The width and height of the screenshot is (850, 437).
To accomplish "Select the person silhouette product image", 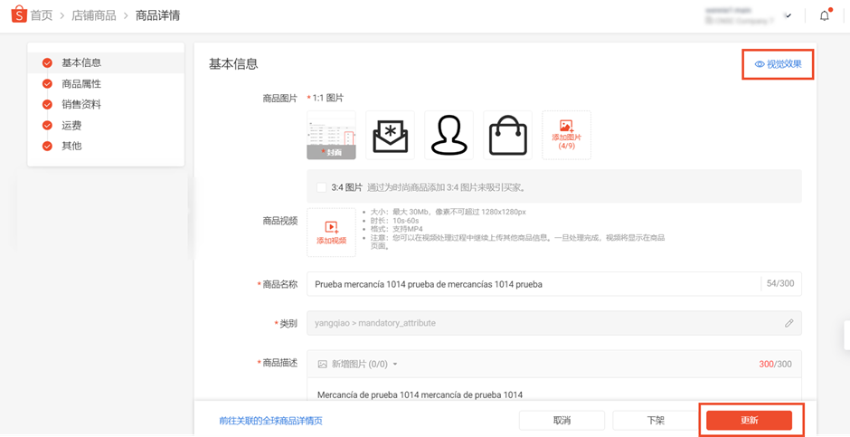I will pos(449,135).
